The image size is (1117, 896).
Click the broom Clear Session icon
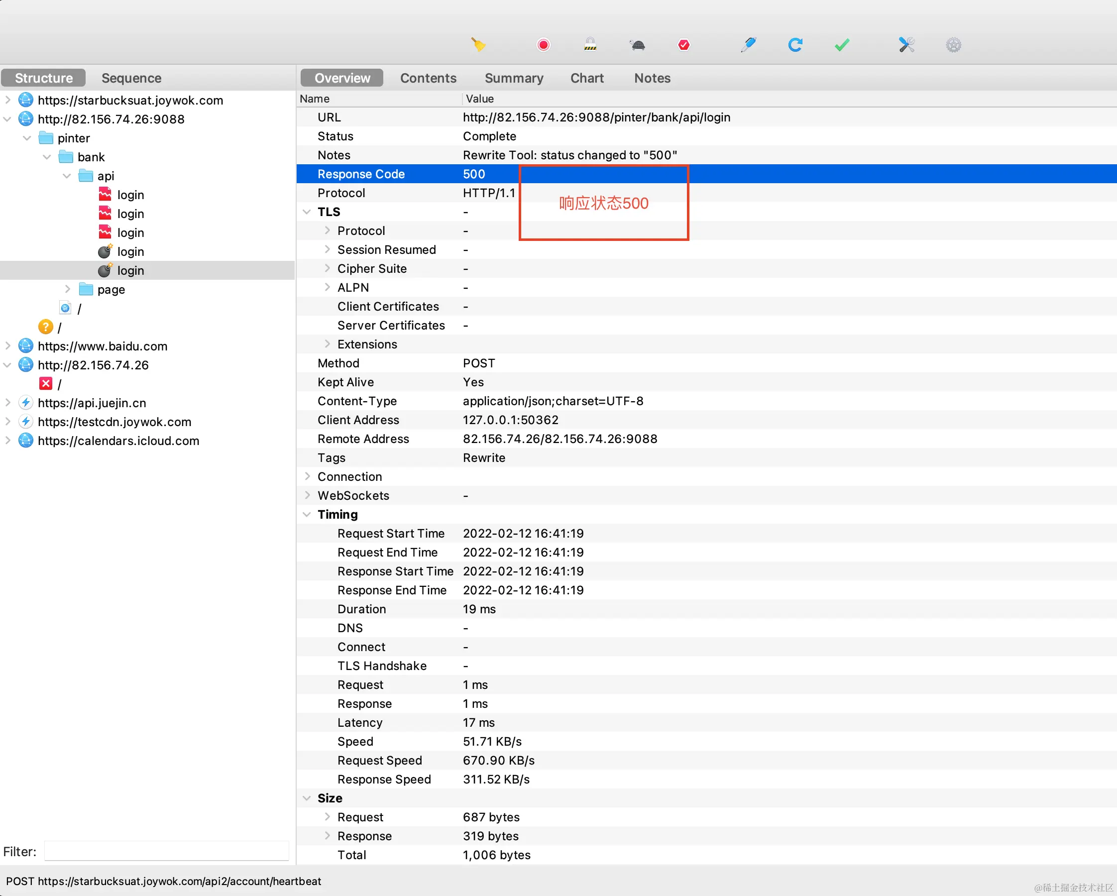(478, 45)
